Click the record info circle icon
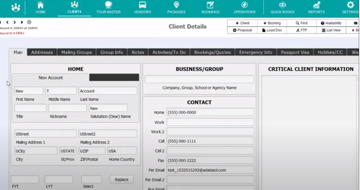The image size is (360, 190). tap(29, 22)
